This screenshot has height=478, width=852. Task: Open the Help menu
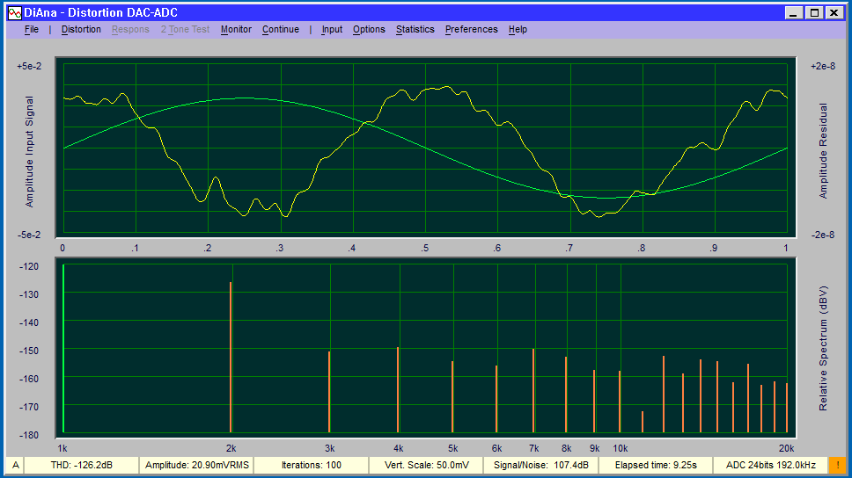(x=518, y=29)
